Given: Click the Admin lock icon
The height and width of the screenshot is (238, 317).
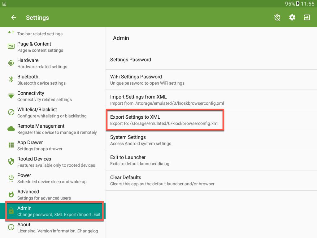Looking at the screenshot, I should 11,211.
